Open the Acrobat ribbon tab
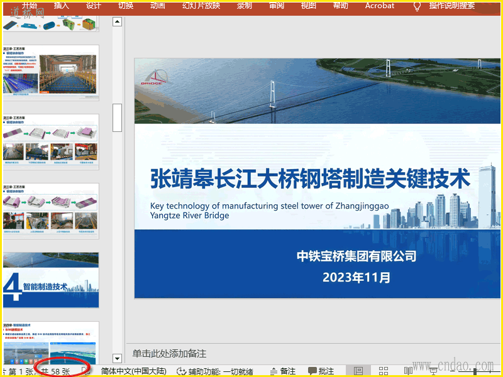This screenshot has height=377, width=503. pos(380,6)
